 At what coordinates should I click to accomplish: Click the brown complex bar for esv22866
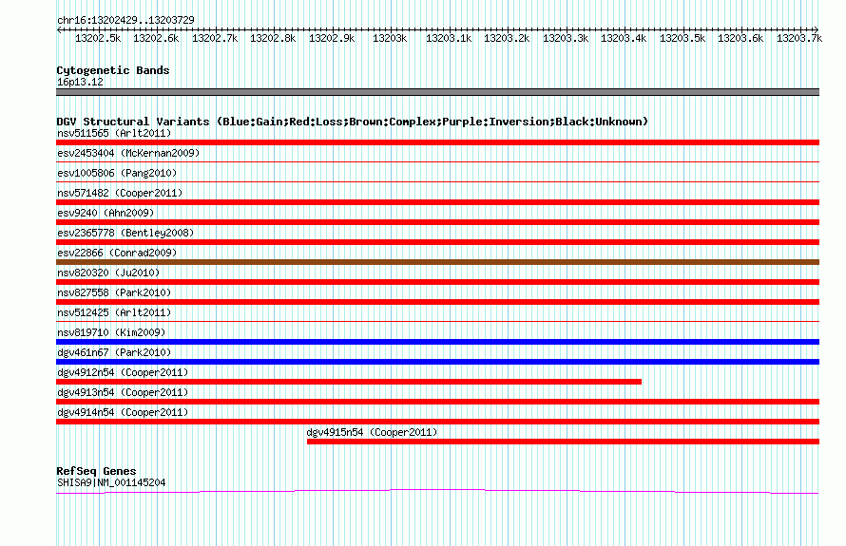click(x=437, y=262)
